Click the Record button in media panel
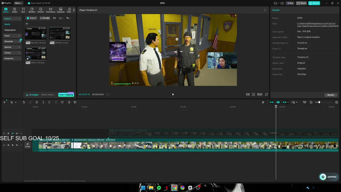Viewport: 341px width, 192px height. pos(45,18)
